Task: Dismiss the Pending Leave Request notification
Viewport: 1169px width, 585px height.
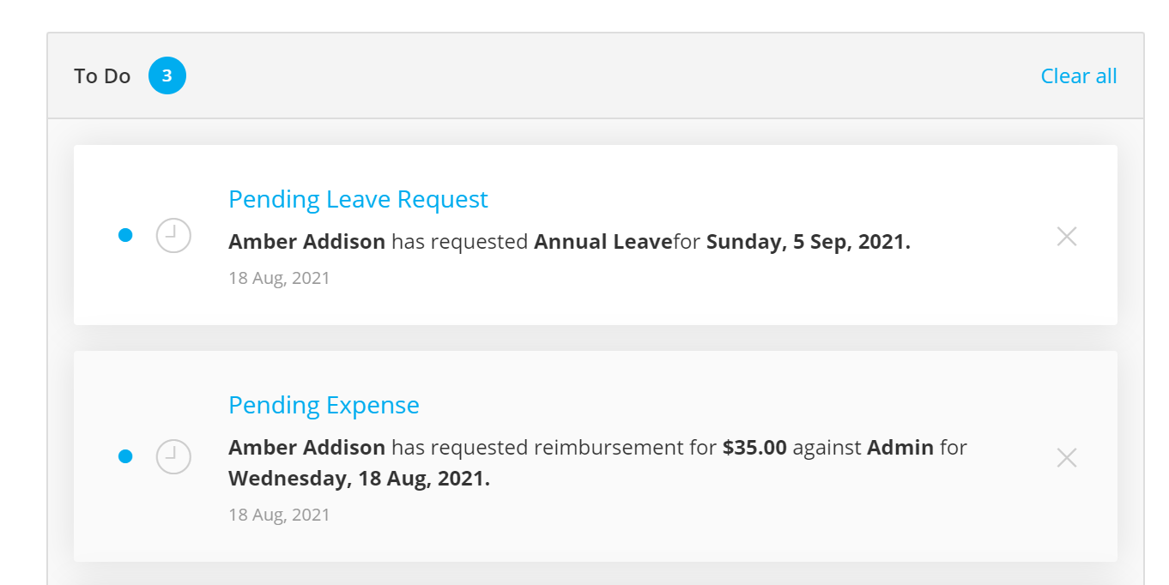Action: tap(1066, 236)
